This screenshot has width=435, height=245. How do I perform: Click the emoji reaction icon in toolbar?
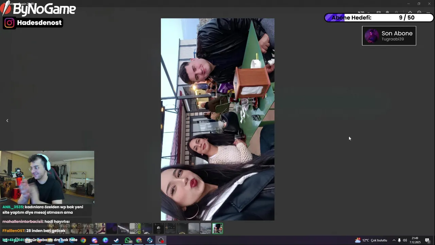pyautogui.click(x=419, y=13)
